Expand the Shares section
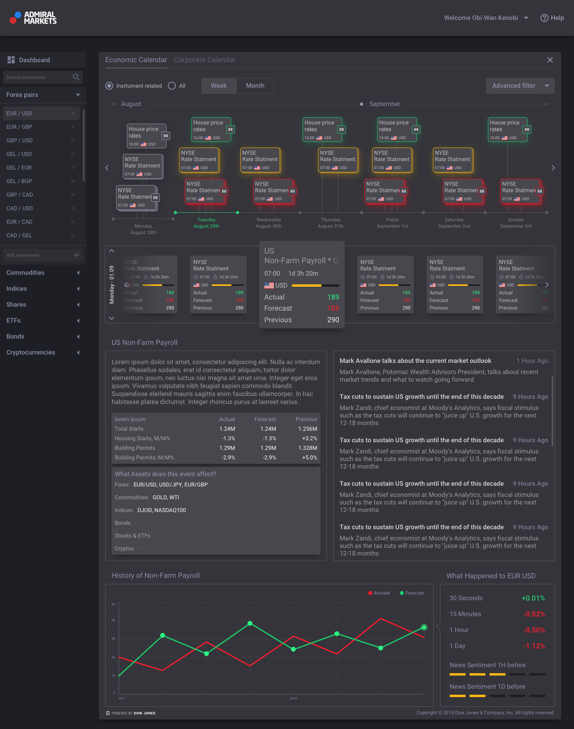 pyautogui.click(x=78, y=305)
